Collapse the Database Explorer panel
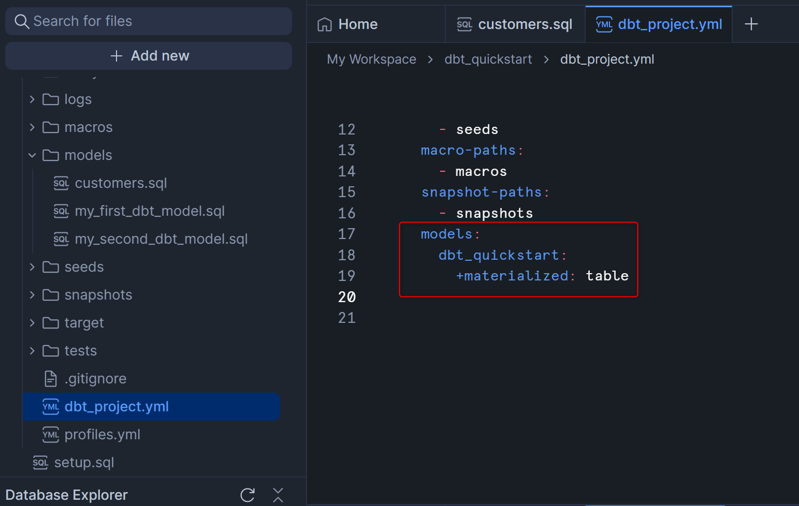 [278, 495]
